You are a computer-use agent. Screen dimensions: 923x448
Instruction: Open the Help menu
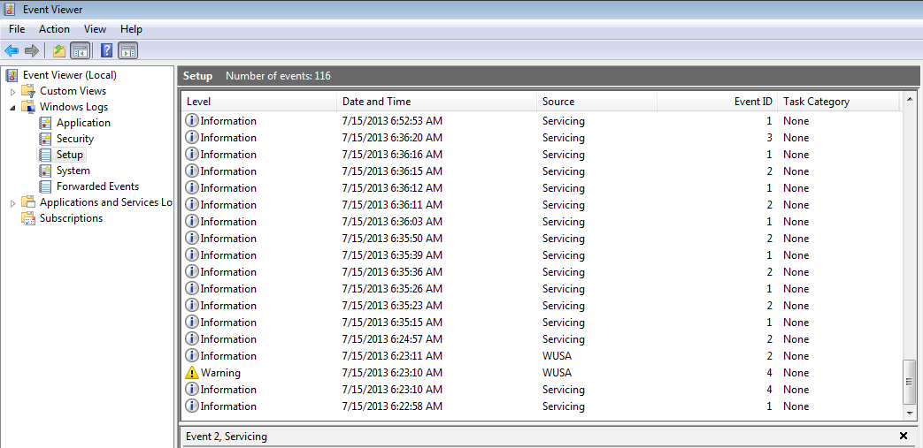pos(131,29)
